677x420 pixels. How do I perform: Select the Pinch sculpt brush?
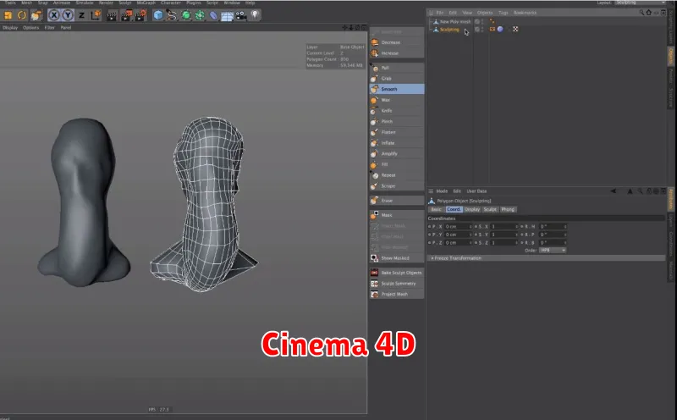click(x=396, y=121)
